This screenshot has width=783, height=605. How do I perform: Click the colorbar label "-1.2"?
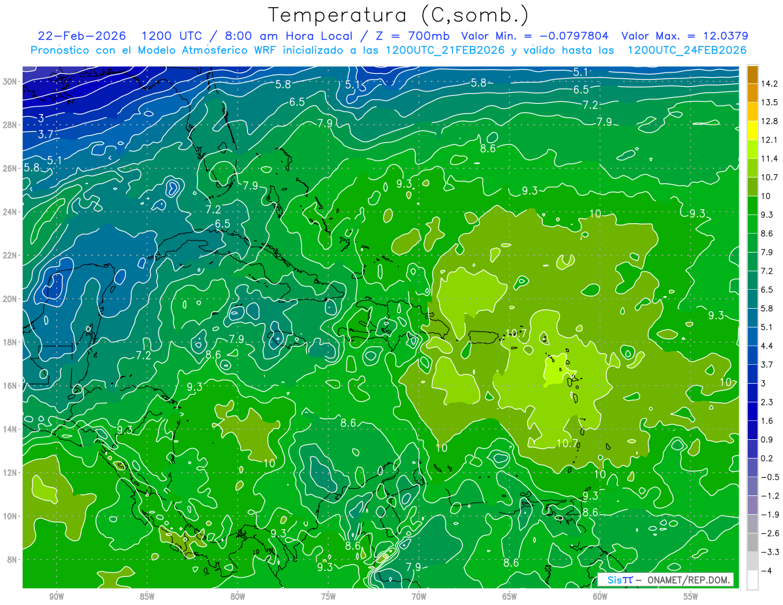point(769,496)
